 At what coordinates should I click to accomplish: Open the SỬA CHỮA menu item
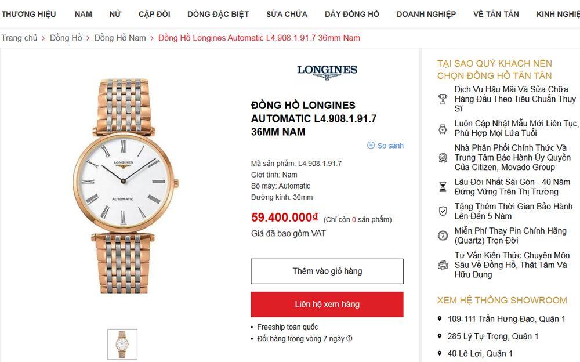click(287, 14)
